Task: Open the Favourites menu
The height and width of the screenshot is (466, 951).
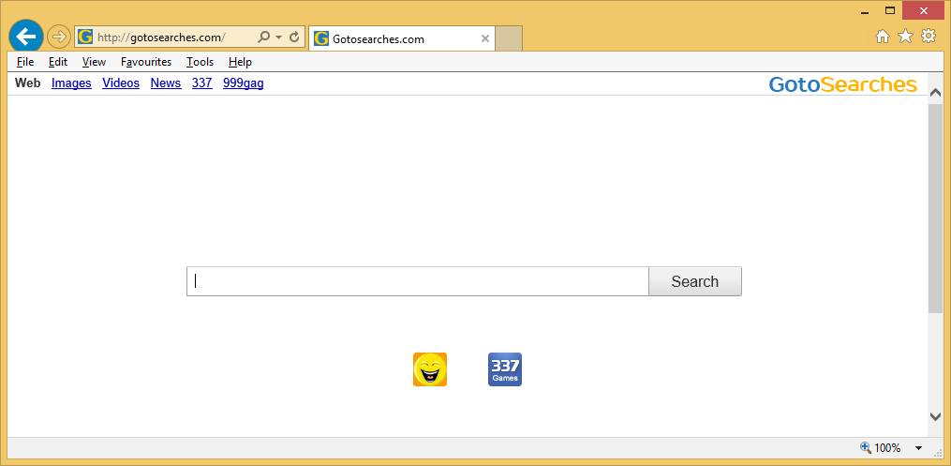Action: point(146,62)
